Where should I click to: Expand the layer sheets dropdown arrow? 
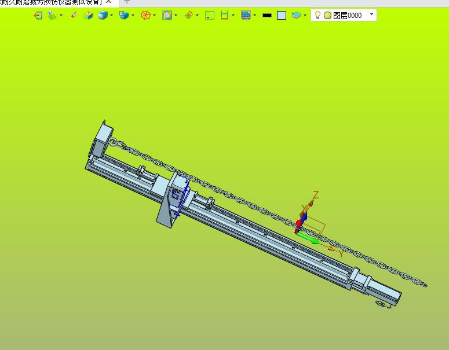pyautogui.click(x=305, y=16)
